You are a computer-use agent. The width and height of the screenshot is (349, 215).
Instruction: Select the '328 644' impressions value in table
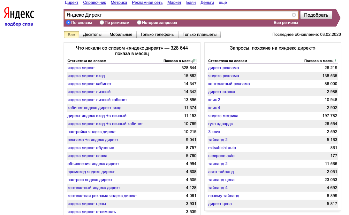[x=189, y=68]
